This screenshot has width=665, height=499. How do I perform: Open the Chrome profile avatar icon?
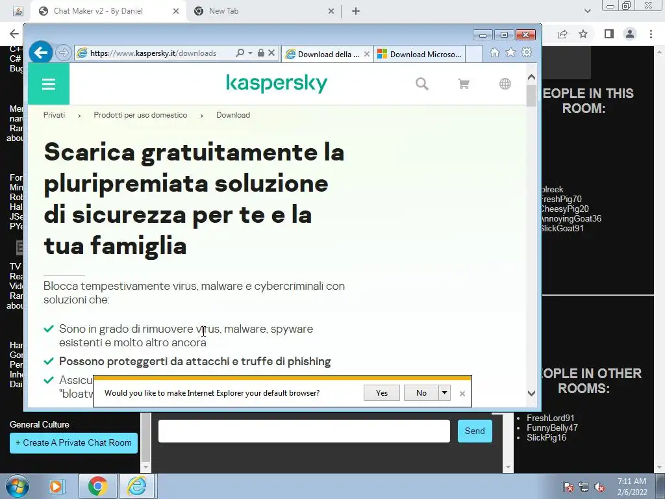pyautogui.click(x=630, y=34)
